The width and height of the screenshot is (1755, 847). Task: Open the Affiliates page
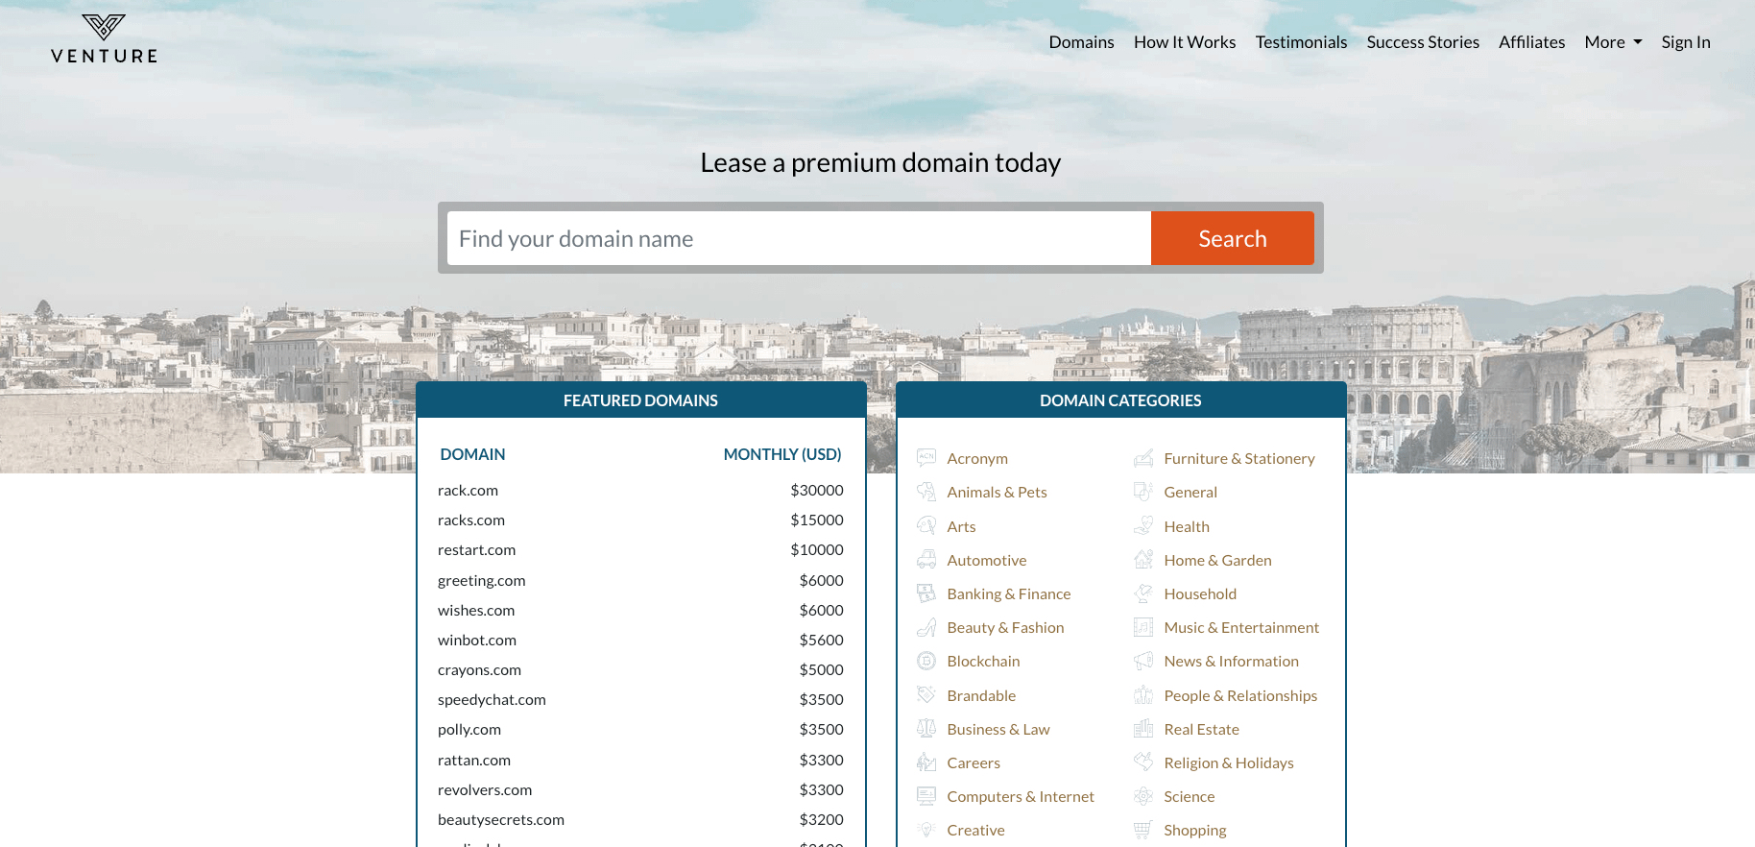pos(1531,42)
